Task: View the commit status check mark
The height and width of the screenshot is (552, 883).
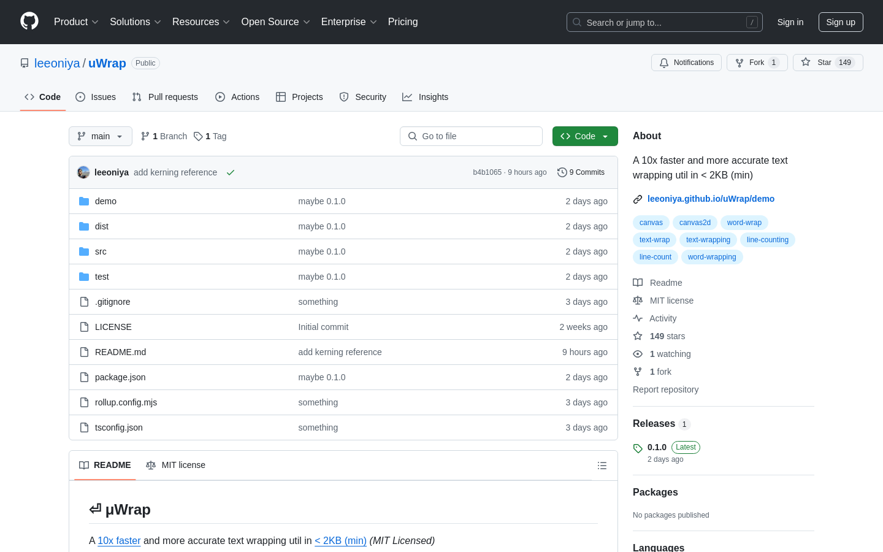Action: 231,172
